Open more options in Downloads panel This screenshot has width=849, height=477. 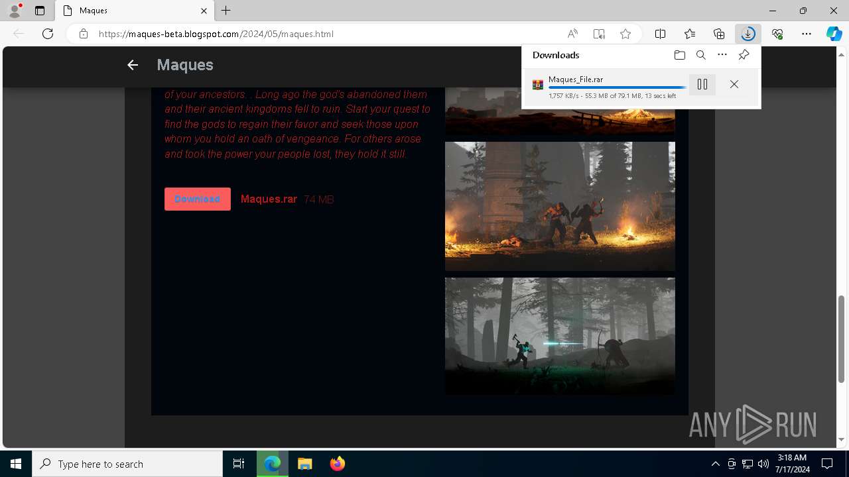pyautogui.click(x=722, y=55)
